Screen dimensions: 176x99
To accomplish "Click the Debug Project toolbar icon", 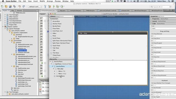I will click(x=58, y=7).
